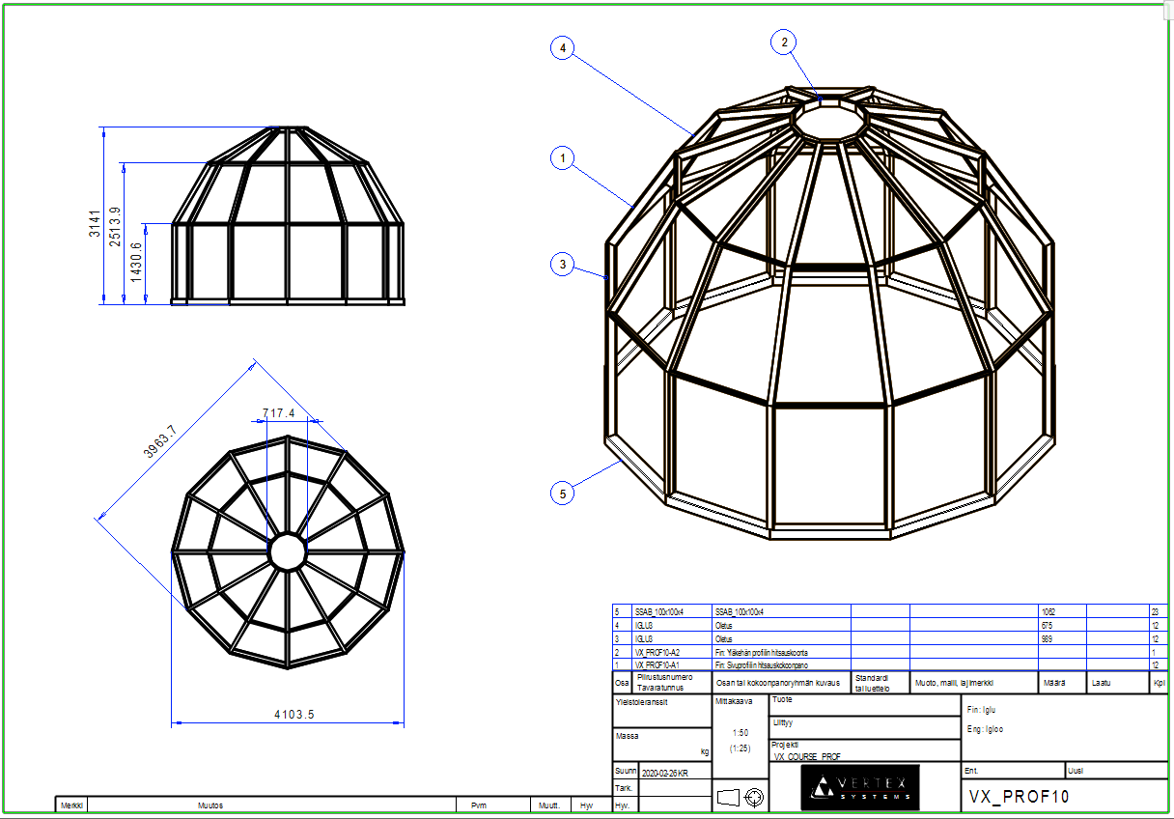Click the Osa column header

tap(622, 683)
